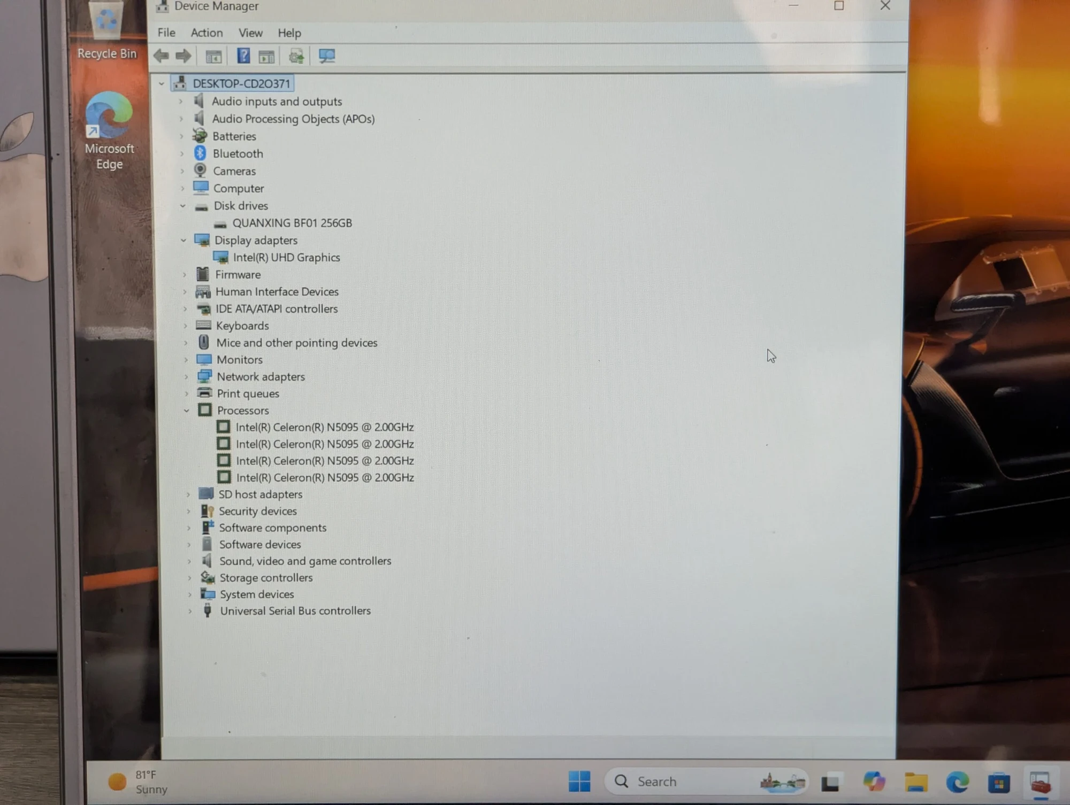Show or hide the console tree toolbar icon
1070x805 pixels.
(213, 56)
